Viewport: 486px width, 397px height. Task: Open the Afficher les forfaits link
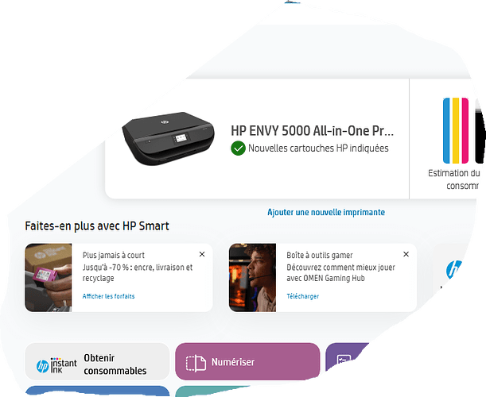[x=108, y=296]
